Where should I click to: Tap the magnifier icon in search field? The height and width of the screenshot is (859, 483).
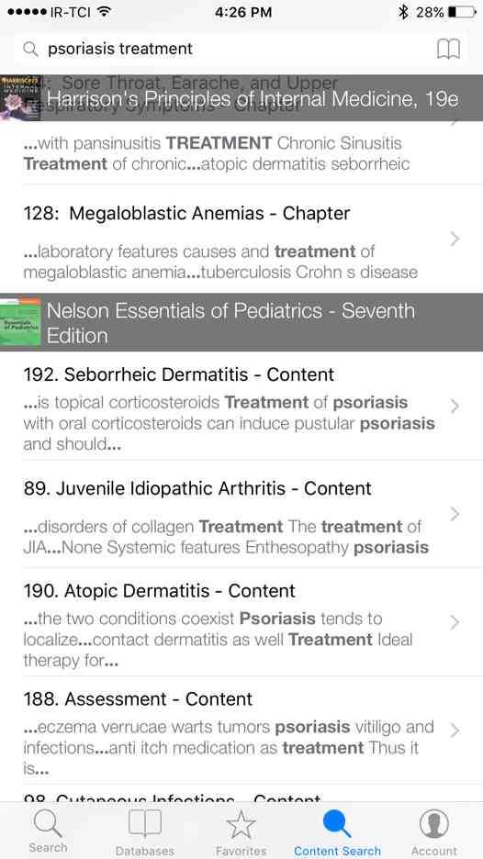click(x=30, y=50)
